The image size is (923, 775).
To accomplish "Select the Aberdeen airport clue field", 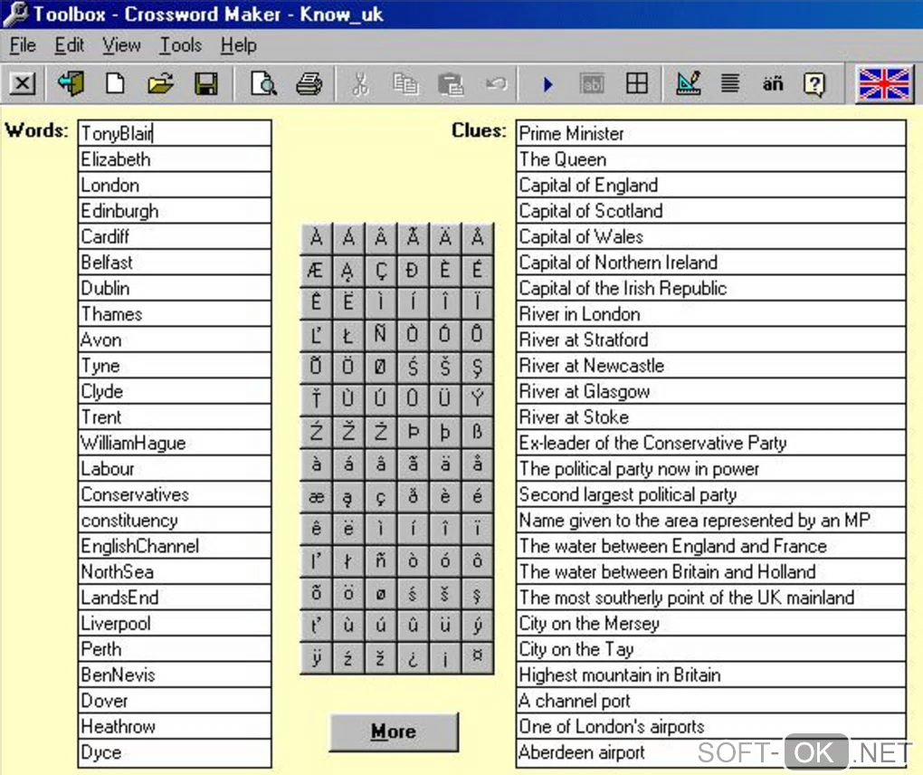I will tap(711, 752).
